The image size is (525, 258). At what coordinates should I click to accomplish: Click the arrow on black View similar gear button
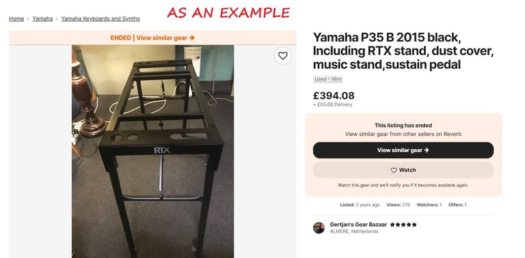[427, 150]
